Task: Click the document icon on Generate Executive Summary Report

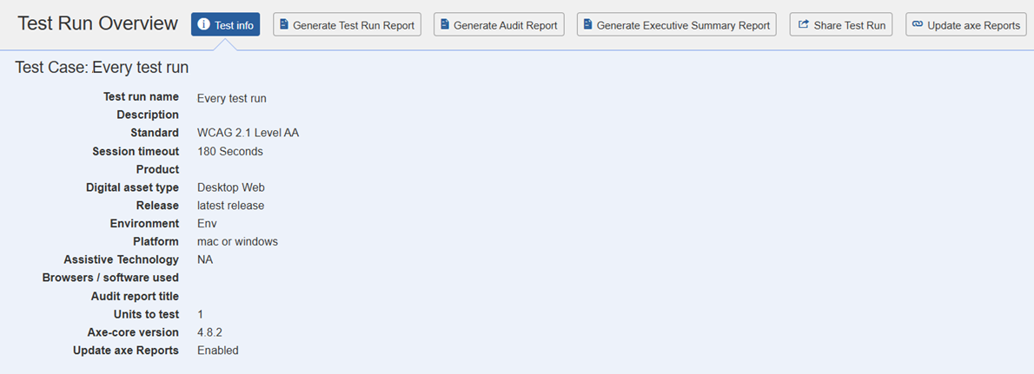Action: pyautogui.click(x=587, y=25)
